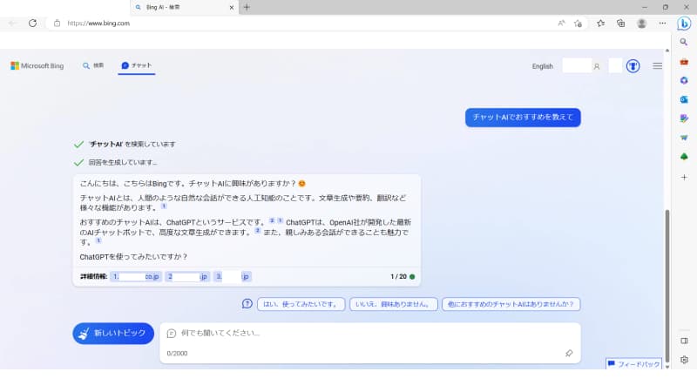Click the browser back arrow
Image resolution: width=697 pixels, height=392 pixels.
[x=12, y=24]
